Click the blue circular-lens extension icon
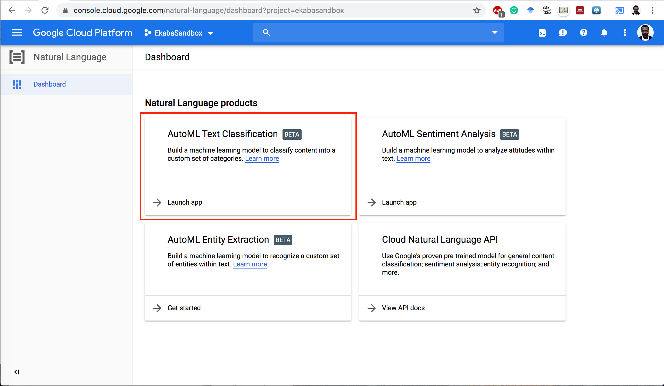Image resolution: width=664 pixels, height=386 pixels. [x=596, y=10]
